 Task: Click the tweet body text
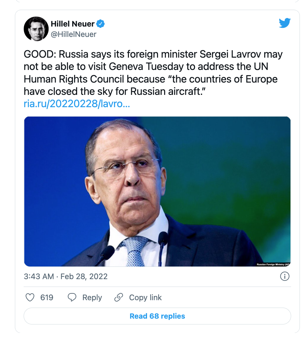point(153,73)
